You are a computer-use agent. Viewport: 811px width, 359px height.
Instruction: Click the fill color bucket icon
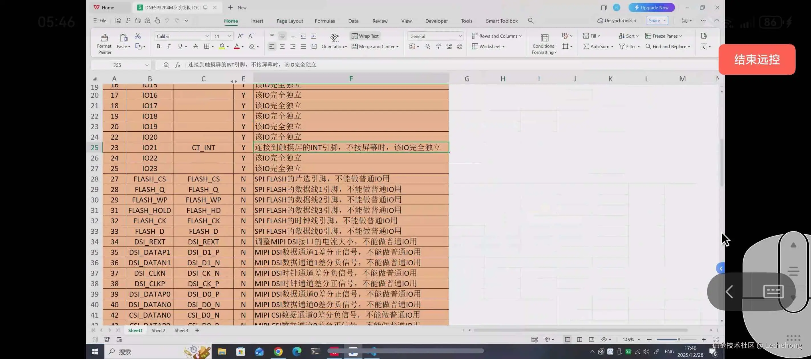pyautogui.click(x=222, y=46)
